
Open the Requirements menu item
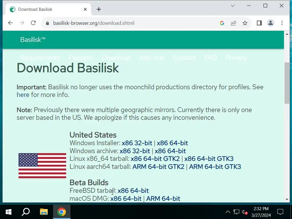[40, 58]
